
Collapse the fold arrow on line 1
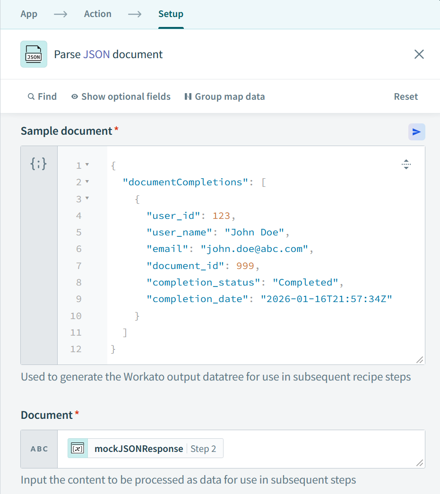[87, 165]
